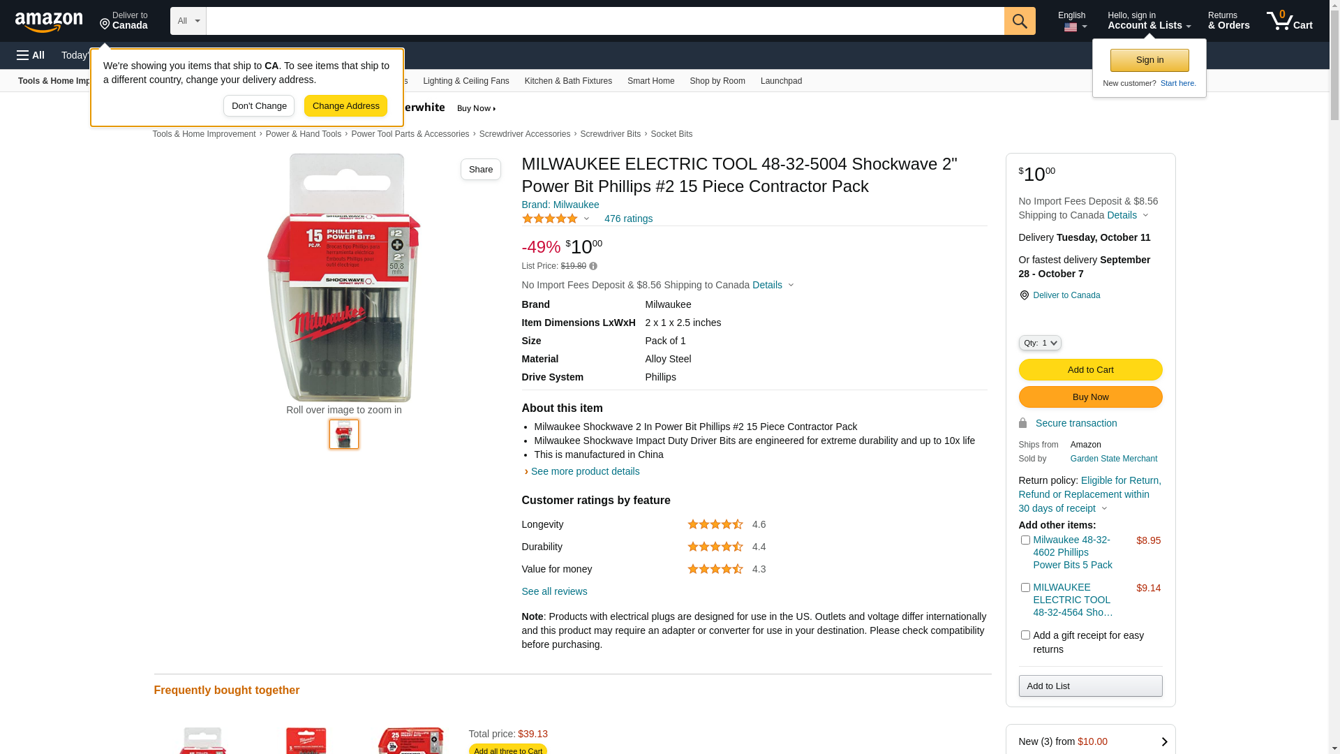Click into the Amazon search field
This screenshot has height=754, width=1340.
pyautogui.click(x=604, y=21)
